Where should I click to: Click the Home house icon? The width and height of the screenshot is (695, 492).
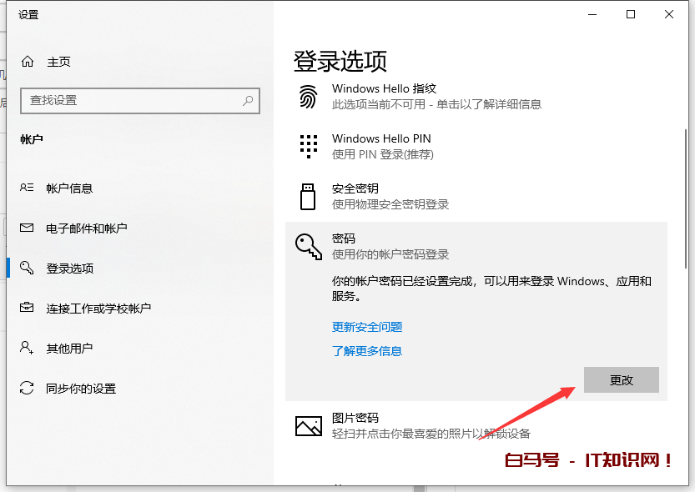pos(28,62)
